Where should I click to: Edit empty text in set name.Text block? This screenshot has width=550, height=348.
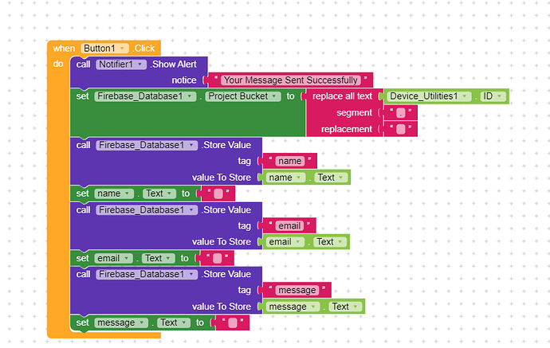point(218,194)
